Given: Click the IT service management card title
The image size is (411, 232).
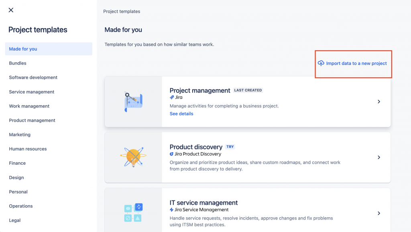Looking at the screenshot, I should tap(203, 203).
